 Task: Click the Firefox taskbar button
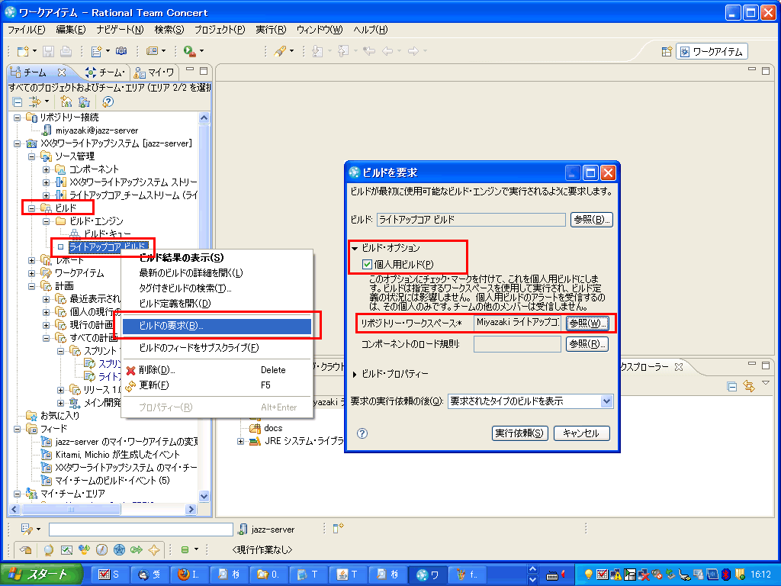point(189,575)
